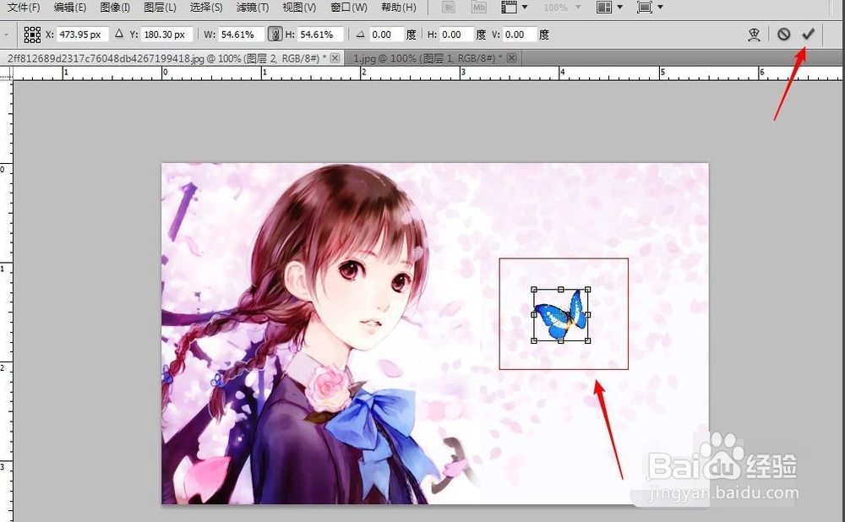
Task: Click the bottom-left transform handle of butterfly
Action: pyautogui.click(x=534, y=340)
